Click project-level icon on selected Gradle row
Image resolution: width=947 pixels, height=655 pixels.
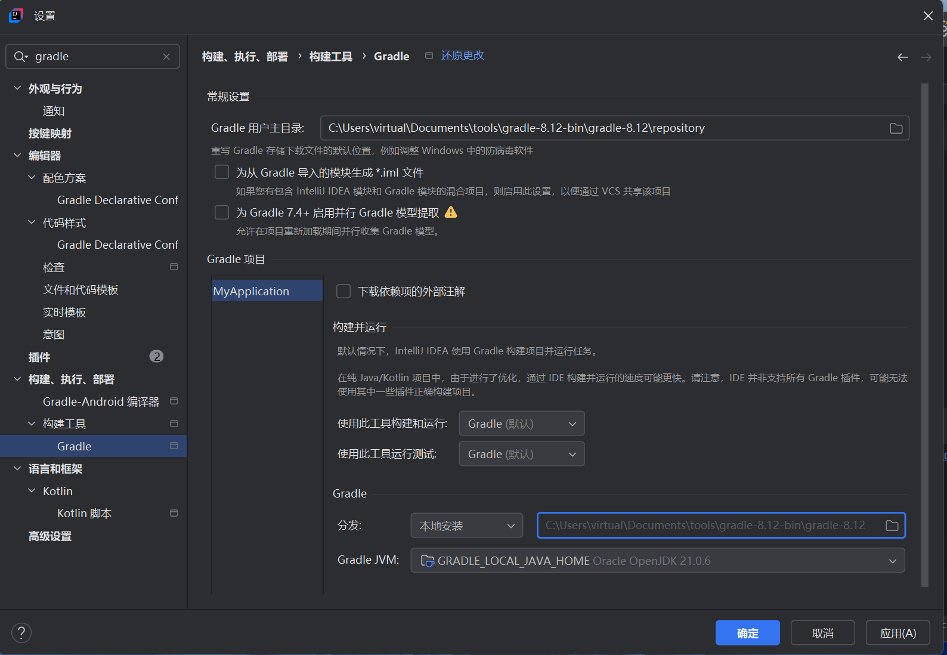[x=174, y=446]
